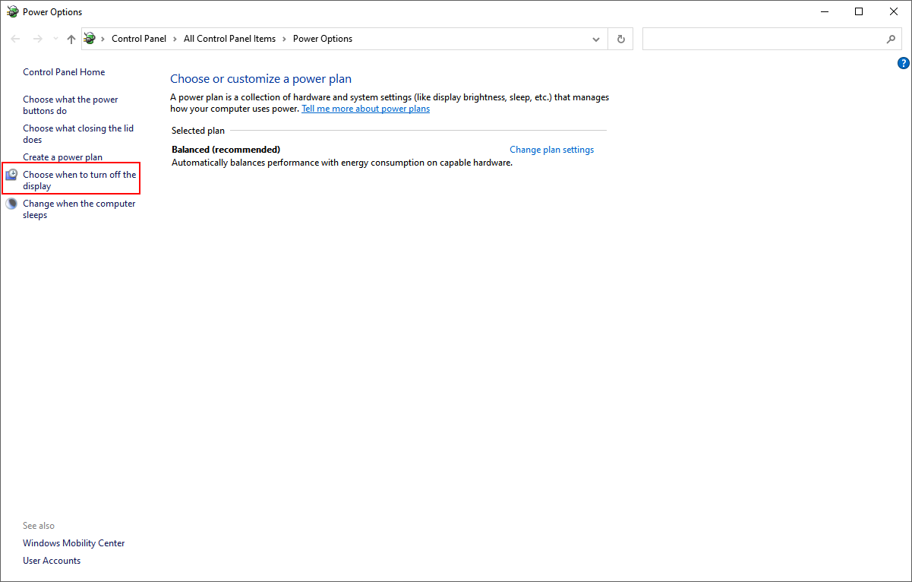The image size is (912, 582).
Task: Select Power Options breadcrumb segment
Action: click(x=323, y=39)
